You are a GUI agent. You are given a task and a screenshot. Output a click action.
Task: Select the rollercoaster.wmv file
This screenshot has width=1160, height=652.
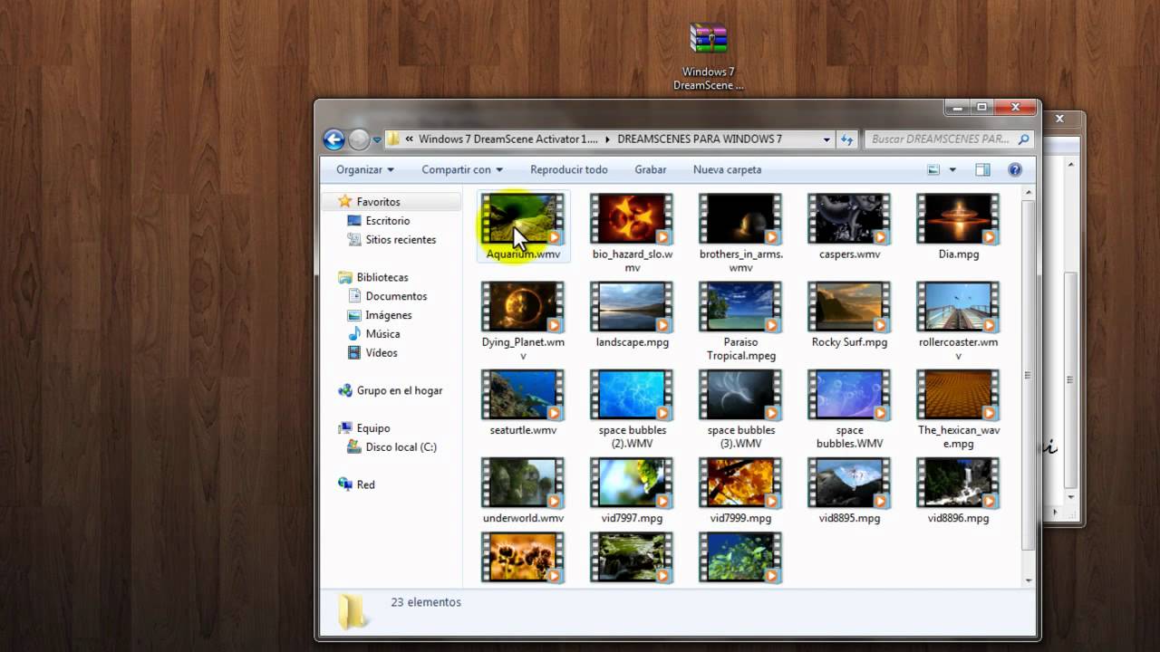[x=958, y=321]
